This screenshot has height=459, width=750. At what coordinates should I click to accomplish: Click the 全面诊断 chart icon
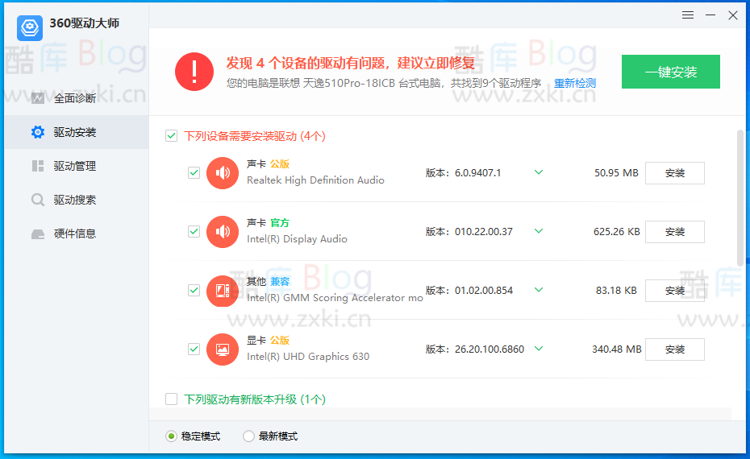click(x=38, y=98)
